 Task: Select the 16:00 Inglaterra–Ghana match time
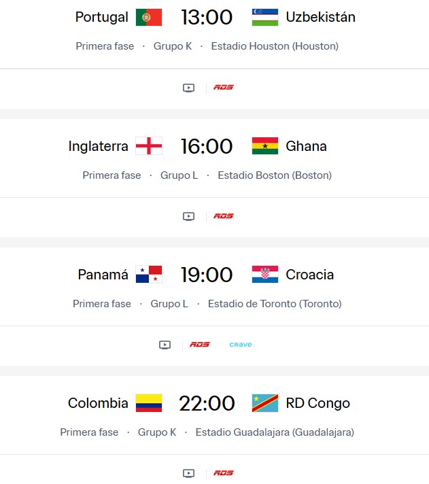tap(207, 146)
